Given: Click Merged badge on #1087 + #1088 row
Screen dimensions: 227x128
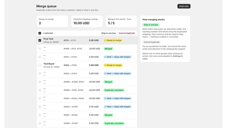Looking at the screenshot, I should [108, 115].
